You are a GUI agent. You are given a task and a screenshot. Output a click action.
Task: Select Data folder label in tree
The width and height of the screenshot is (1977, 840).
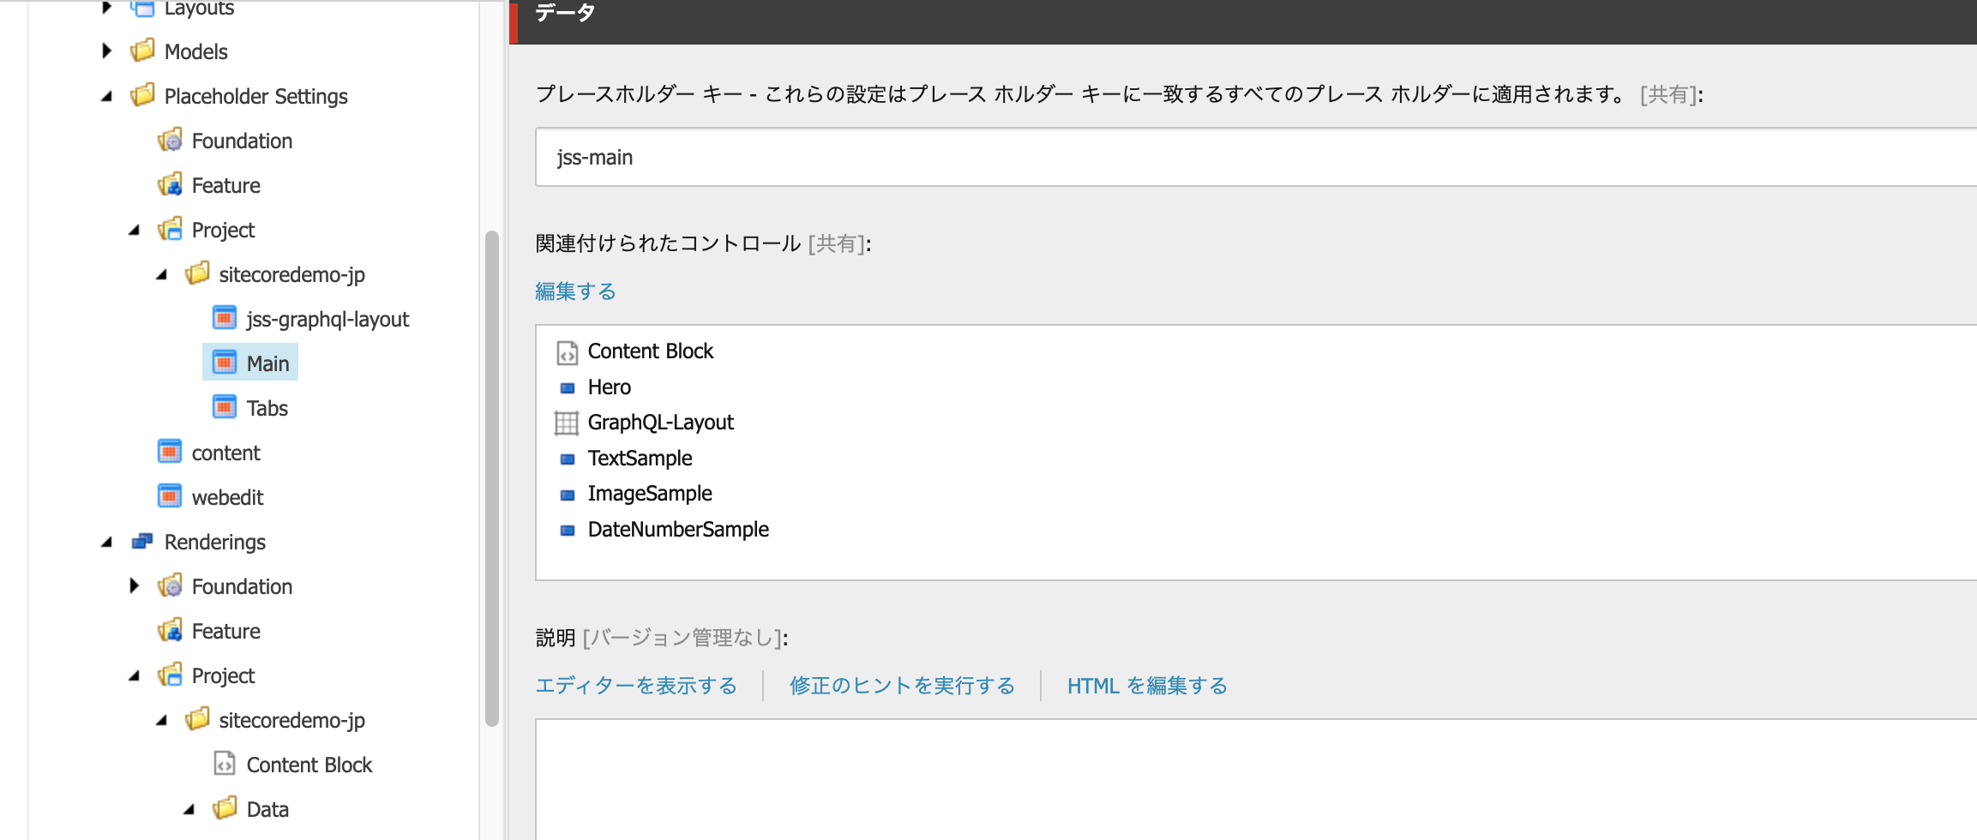click(x=267, y=809)
